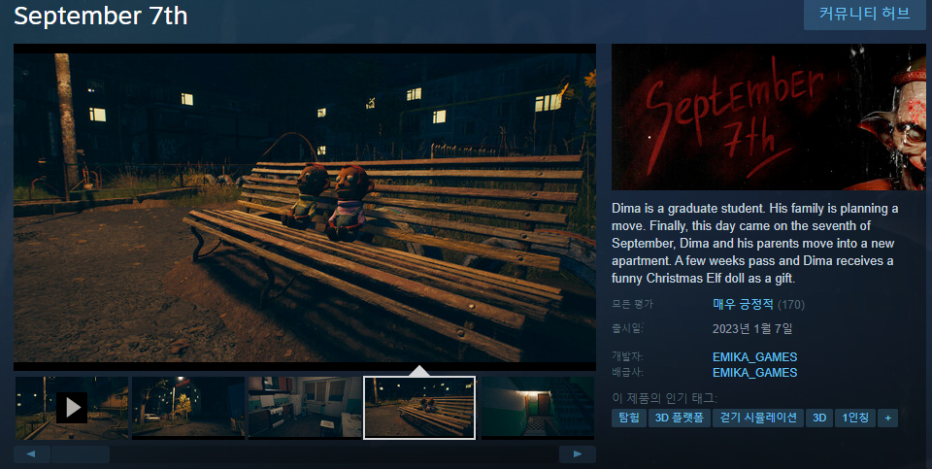Image resolution: width=932 pixels, height=469 pixels.
Task: Click the 걷기 시뮬레이션 tag
Action: pos(758,418)
